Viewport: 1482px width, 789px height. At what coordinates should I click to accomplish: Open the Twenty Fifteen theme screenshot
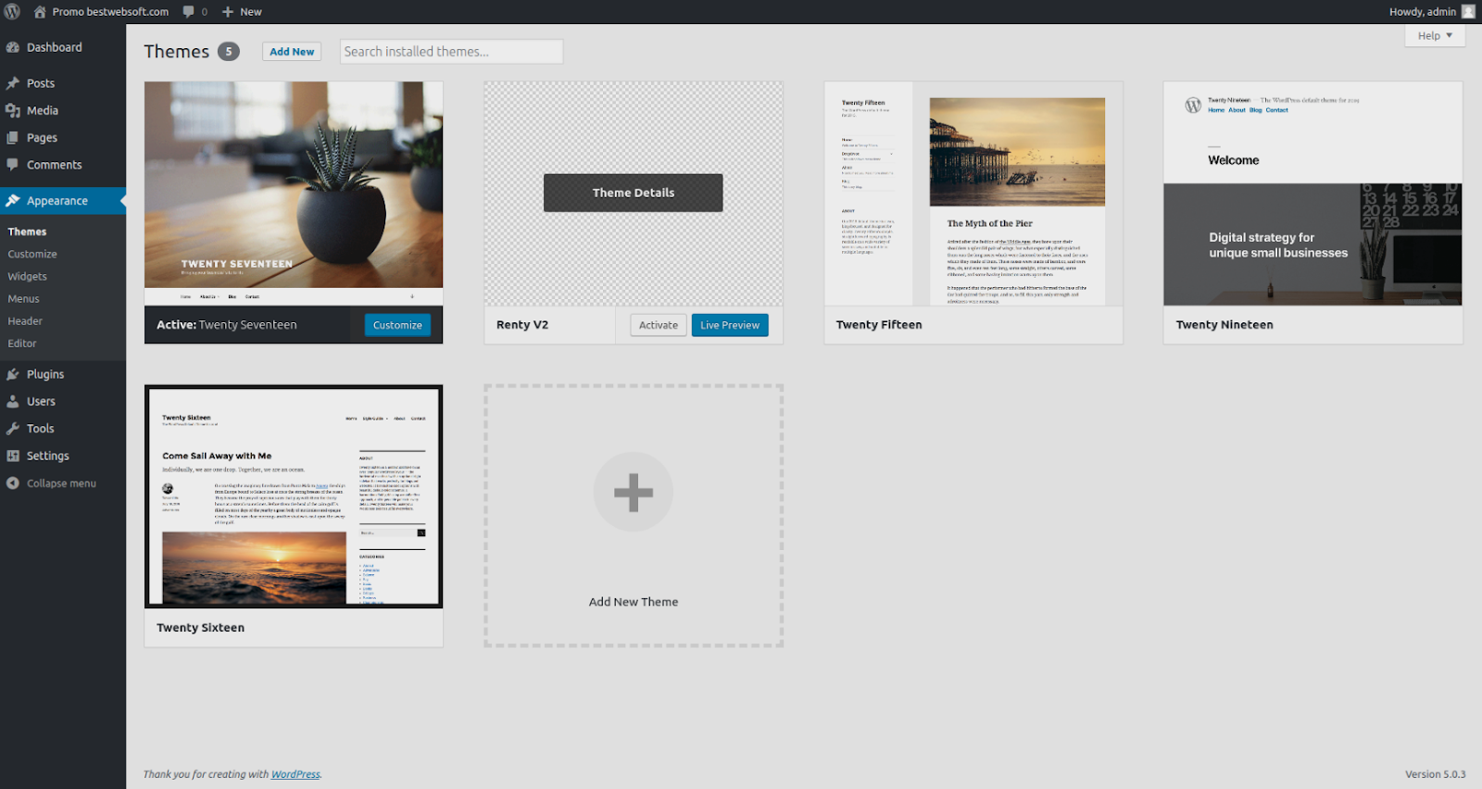pyautogui.click(x=973, y=194)
